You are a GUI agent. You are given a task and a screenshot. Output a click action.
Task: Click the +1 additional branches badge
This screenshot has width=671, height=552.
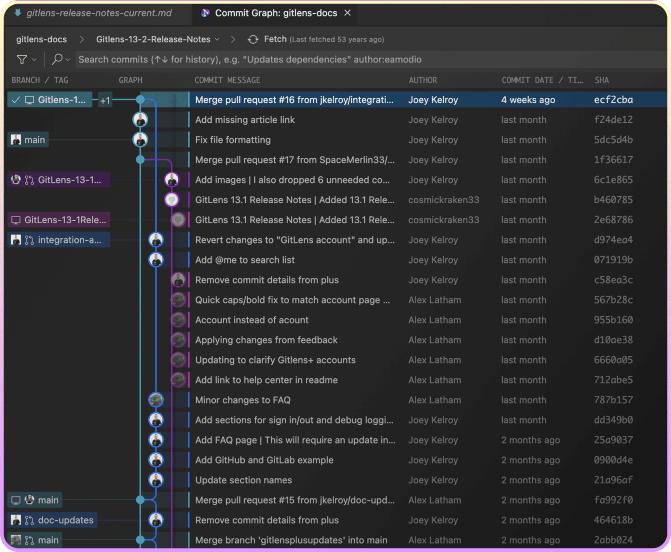[x=105, y=101]
